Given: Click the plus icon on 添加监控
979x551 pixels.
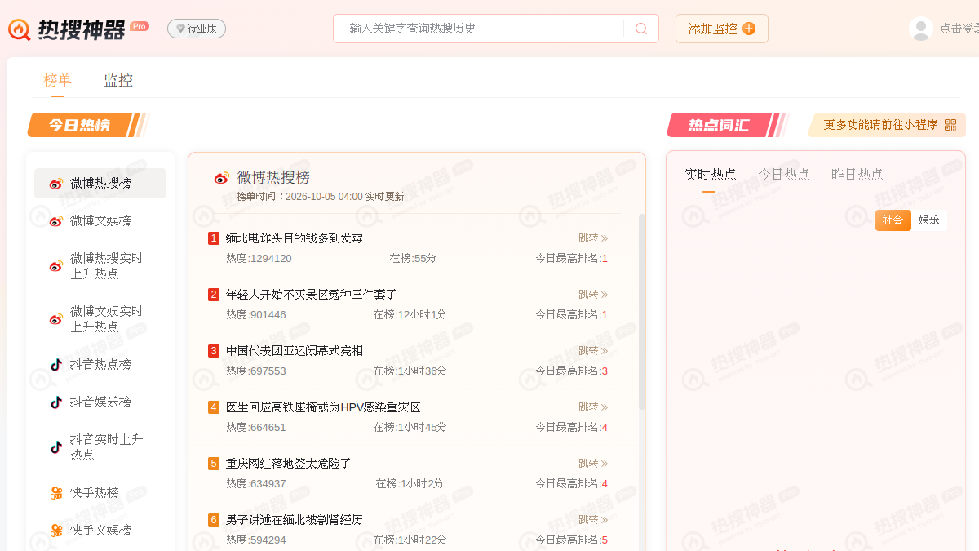Looking at the screenshot, I should (749, 29).
